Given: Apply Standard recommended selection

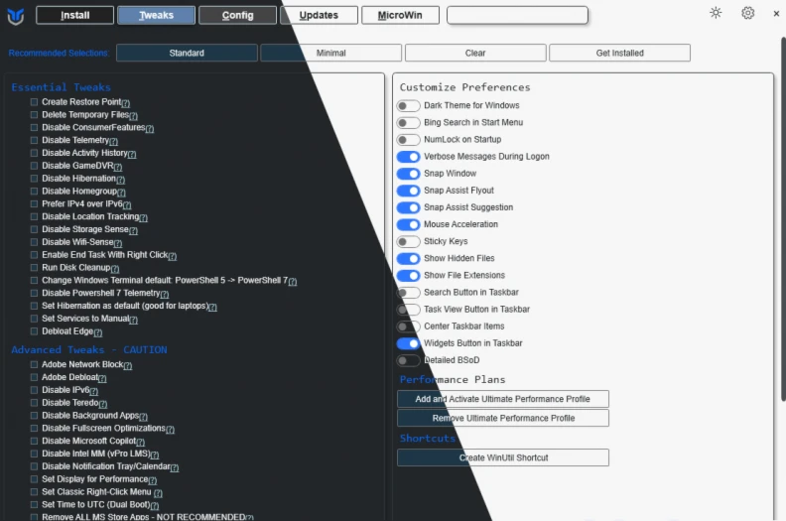Looking at the screenshot, I should point(187,53).
